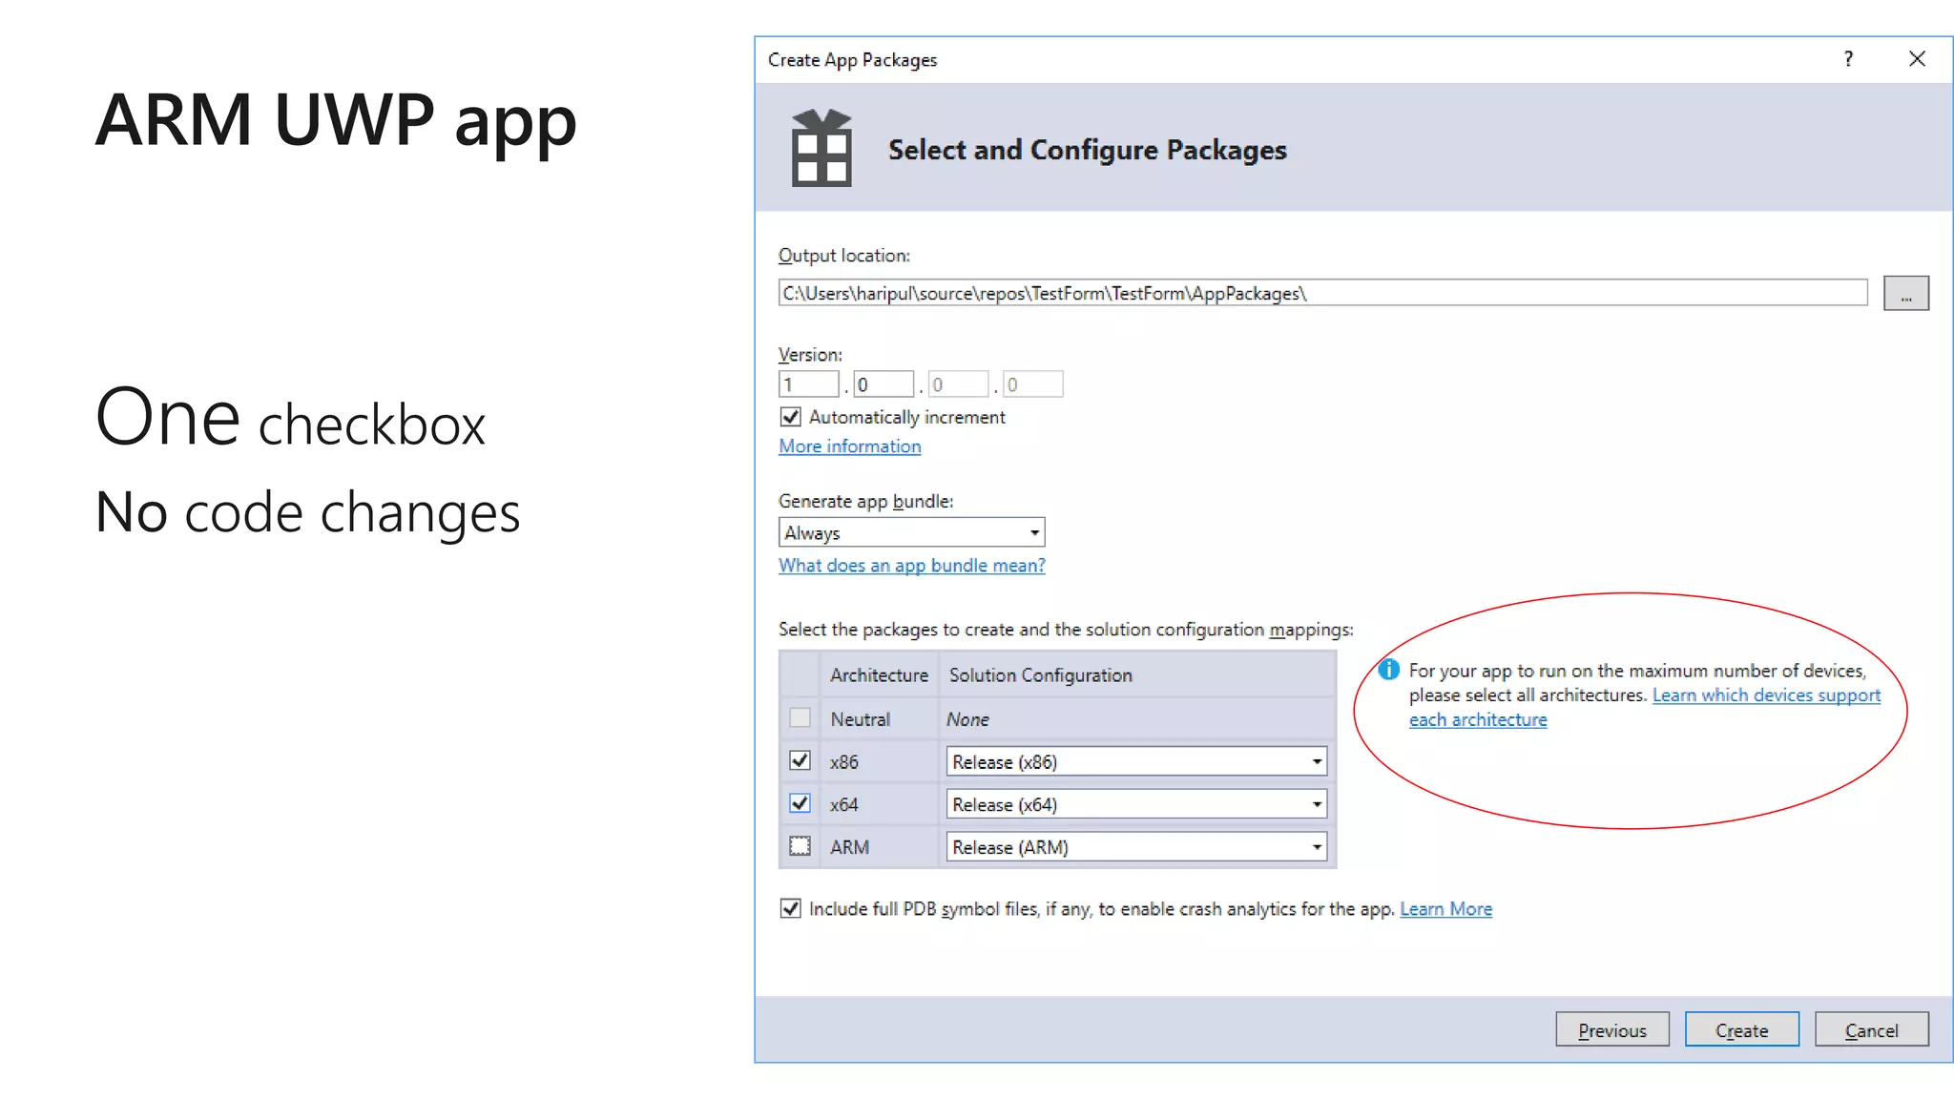Uncheck the x86 architecture checkbox

[x=800, y=761]
